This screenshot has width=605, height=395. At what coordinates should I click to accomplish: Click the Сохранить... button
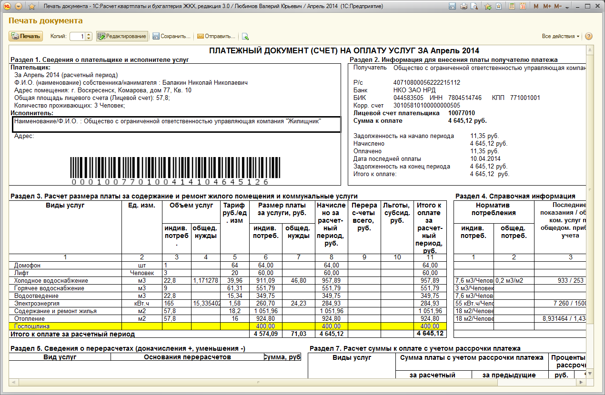point(171,36)
